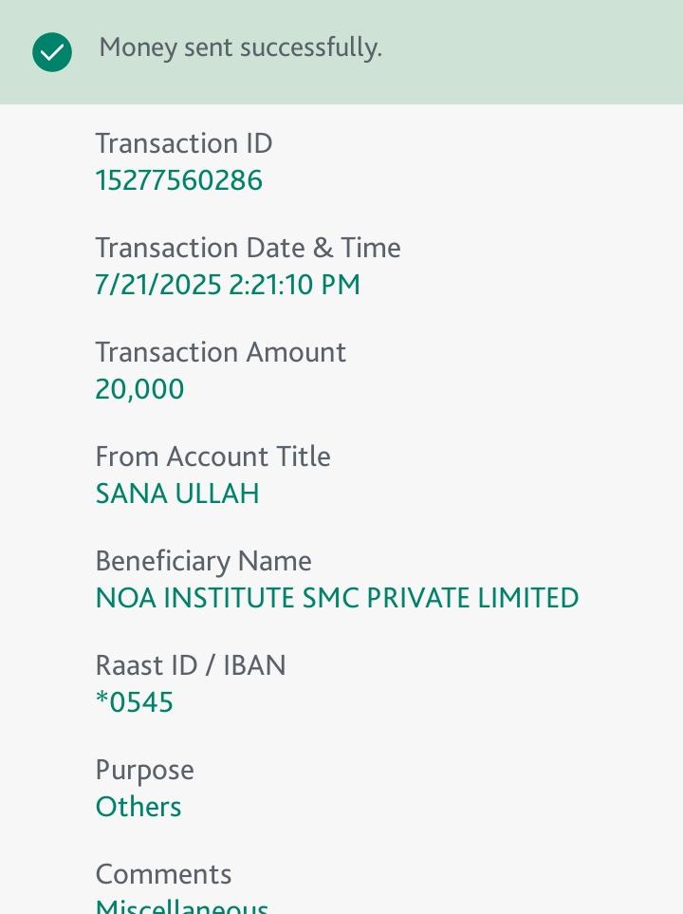Tap the masked IBAN value *0545
The height and width of the screenshot is (914, 683).
(x=134, y=702)
